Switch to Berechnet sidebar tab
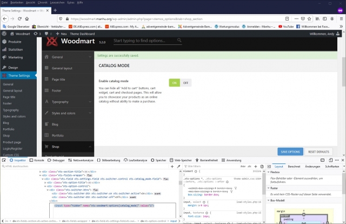 click(x=294, y=167)
